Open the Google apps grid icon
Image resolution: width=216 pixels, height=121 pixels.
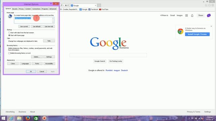click(187, 15)
